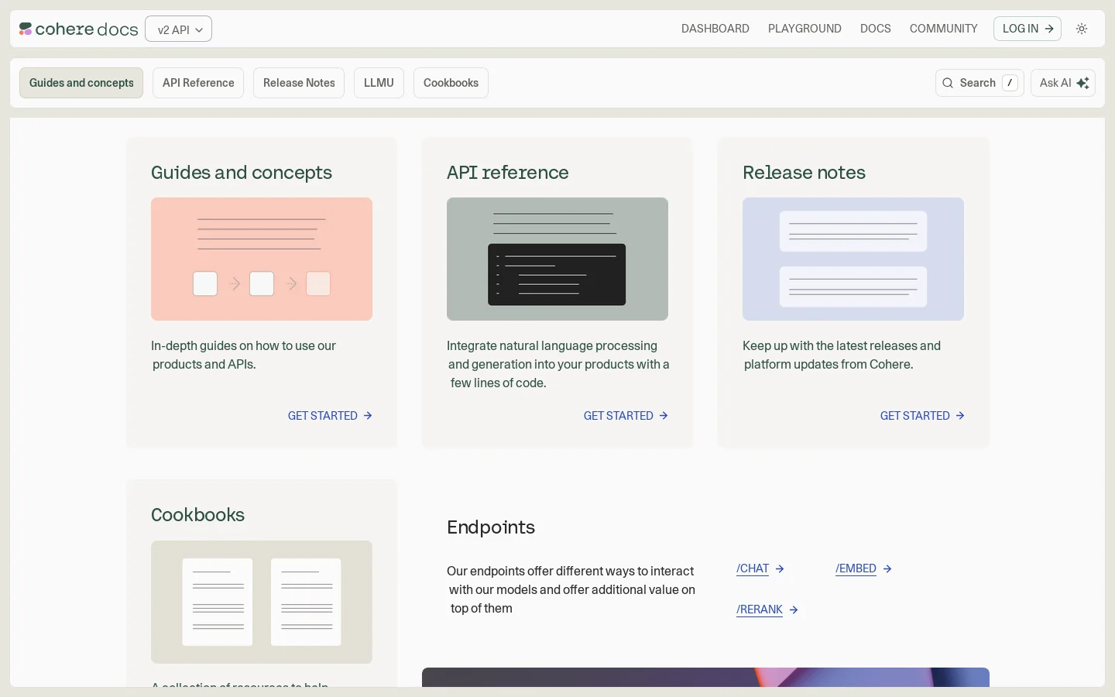Image resolution: width=1115 pixels, height=697 pixels.
Task: Select the Guides and concepts tab
Action: pos(81,83)
